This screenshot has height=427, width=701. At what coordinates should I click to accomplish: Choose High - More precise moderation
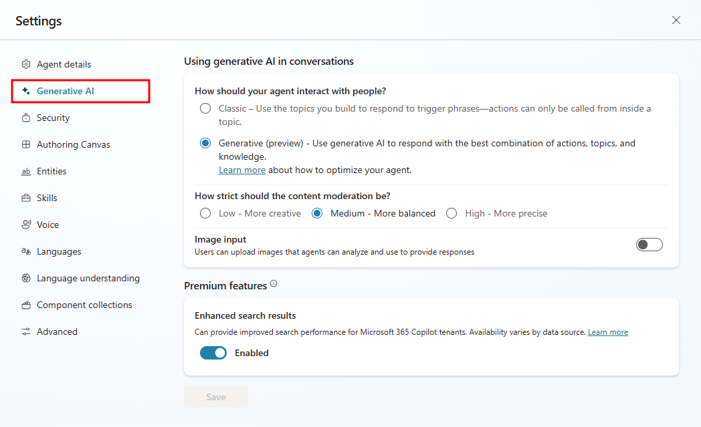pos(452,214)
